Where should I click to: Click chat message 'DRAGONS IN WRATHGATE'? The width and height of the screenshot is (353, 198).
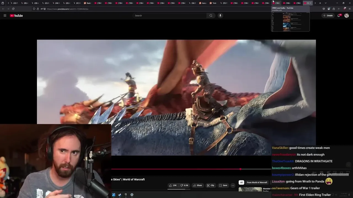pos(314,161)
